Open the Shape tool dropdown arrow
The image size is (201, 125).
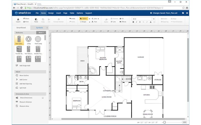(89, 22)
